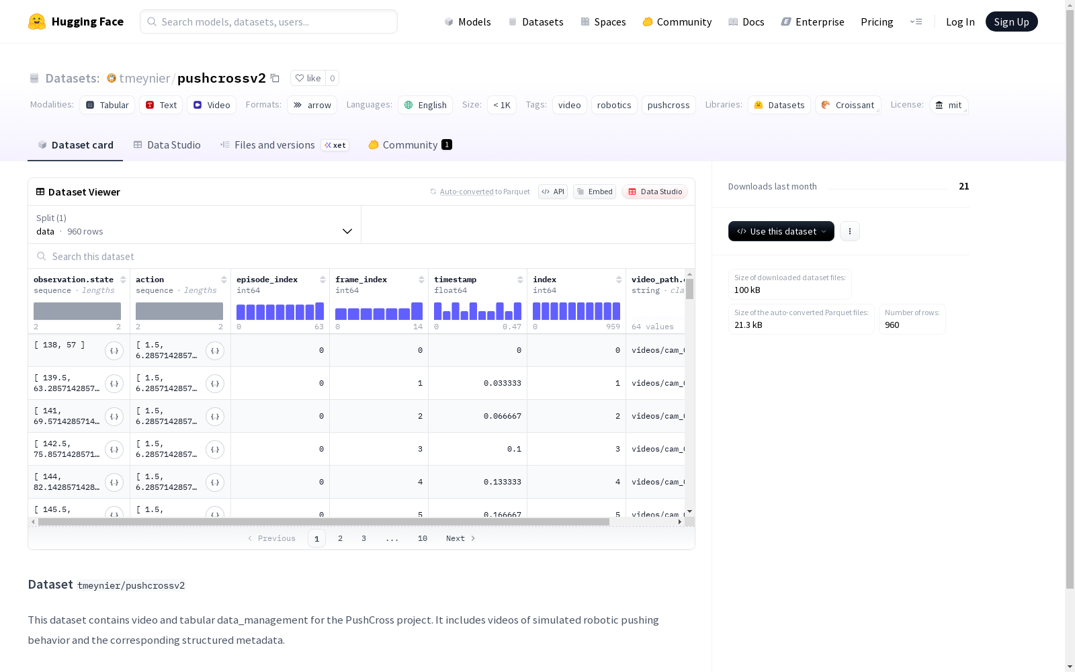This screenshot has width=1075, height=672.
Task: Open the Files and versions tab
Action: coord(285,145)
